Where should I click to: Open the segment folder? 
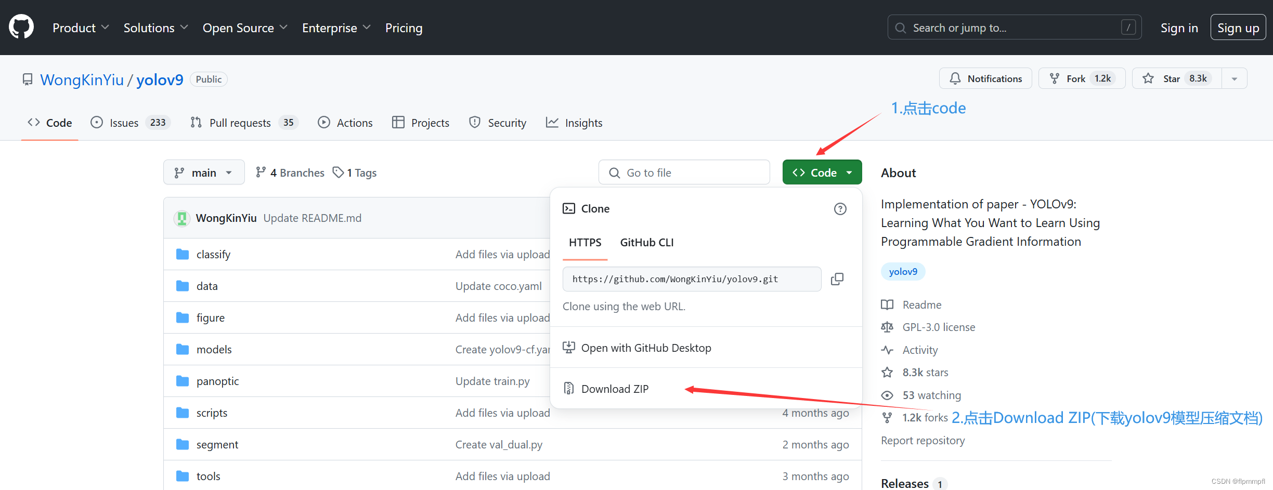pos(217,444)
